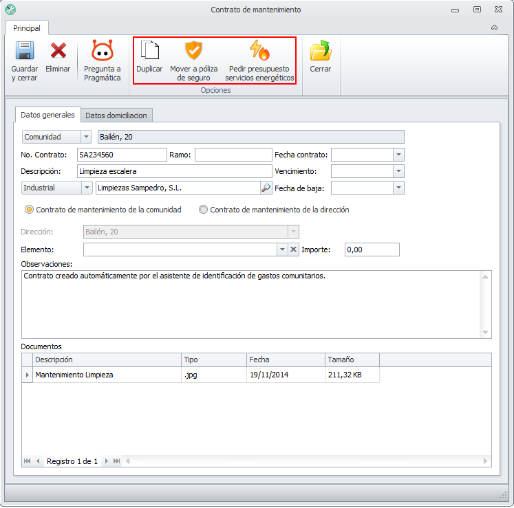Click the row indicator arrow for Mantenimiento Limpieza
Screen dimensions: 514x508
point(28,375)
